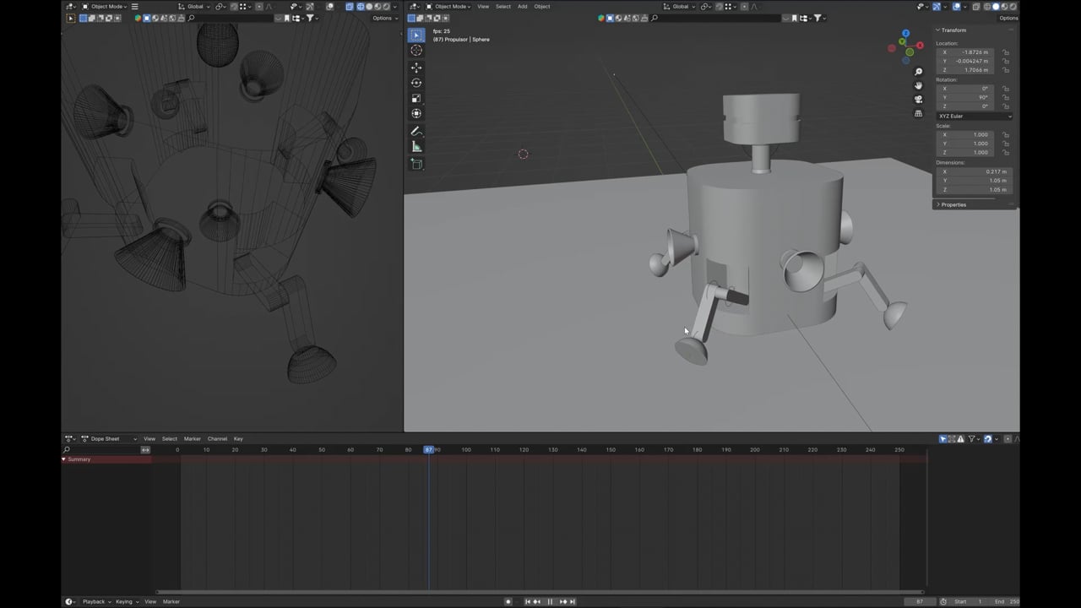Activate the Rotate tool

[416, 83]
